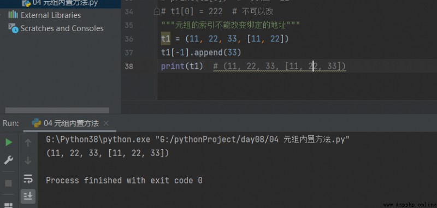Click the Down the stack trace arrow

coord(28,161)
